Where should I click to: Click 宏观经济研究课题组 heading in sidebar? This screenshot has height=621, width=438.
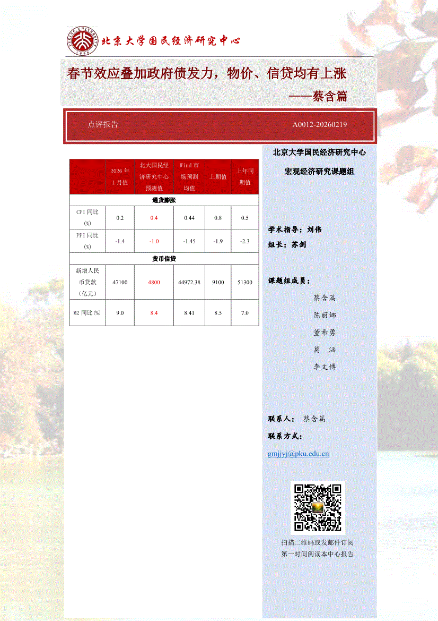319,172
